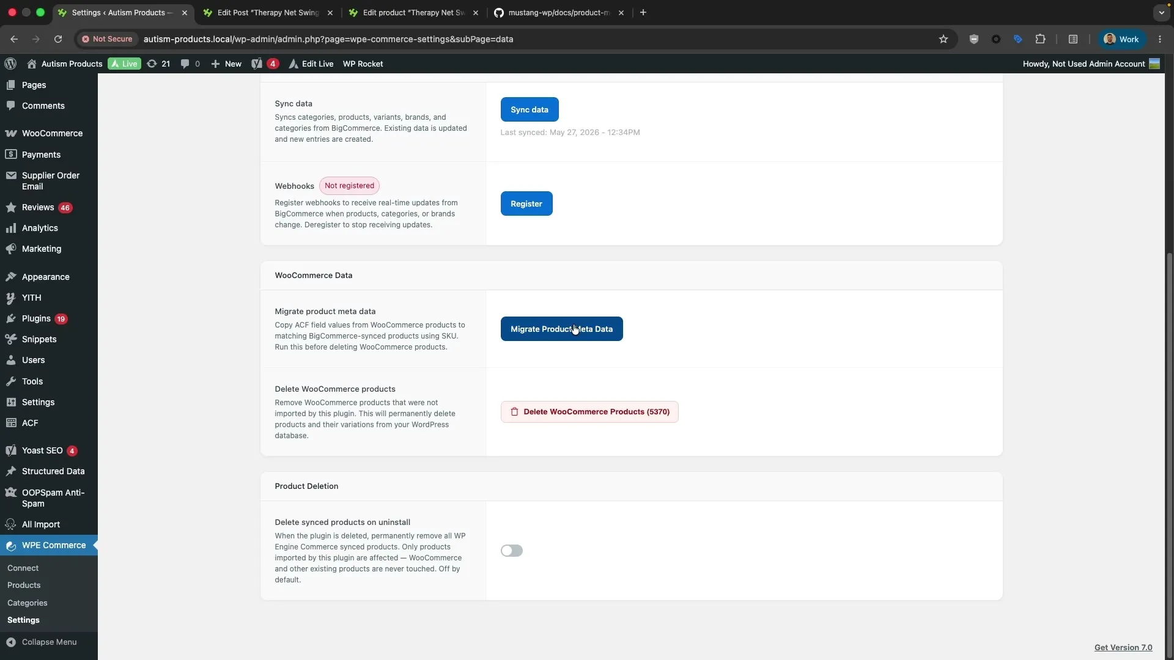Open WP Rocket in admin bar
This screenshot has width=1174, height=660.
tap(363, 64)
